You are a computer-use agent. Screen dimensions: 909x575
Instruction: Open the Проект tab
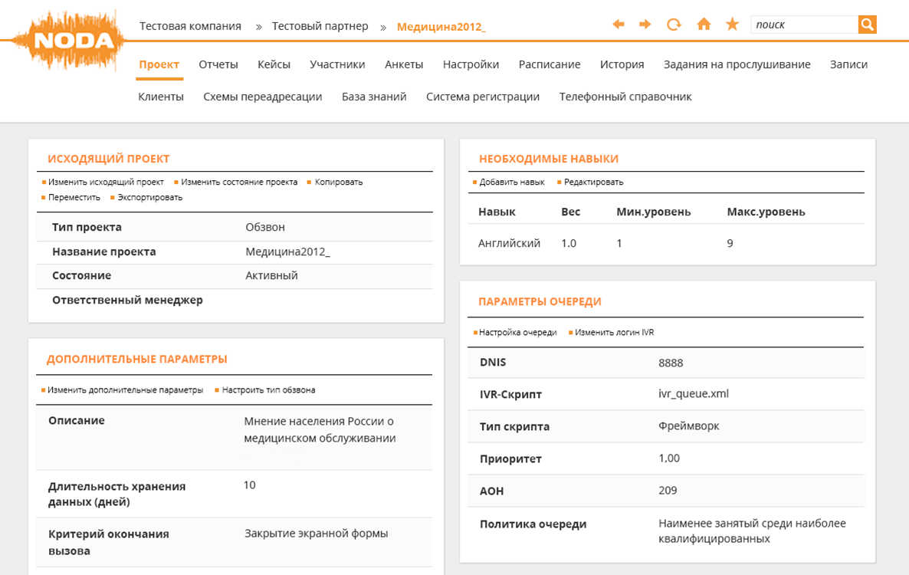point(159,64)
